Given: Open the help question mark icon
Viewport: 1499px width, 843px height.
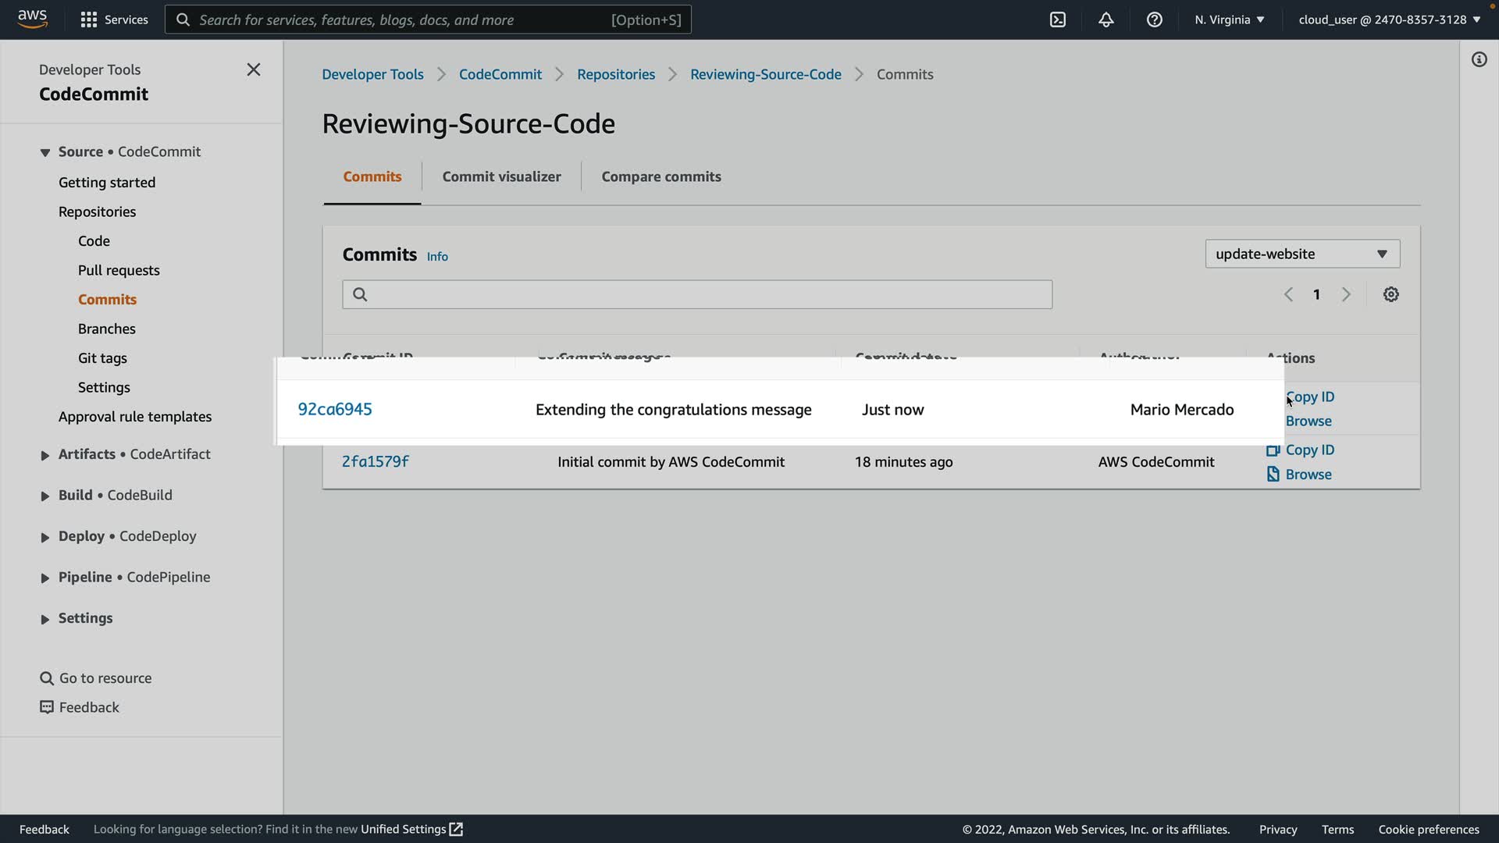Looking at the screenshot, I should pos(1154,20).
